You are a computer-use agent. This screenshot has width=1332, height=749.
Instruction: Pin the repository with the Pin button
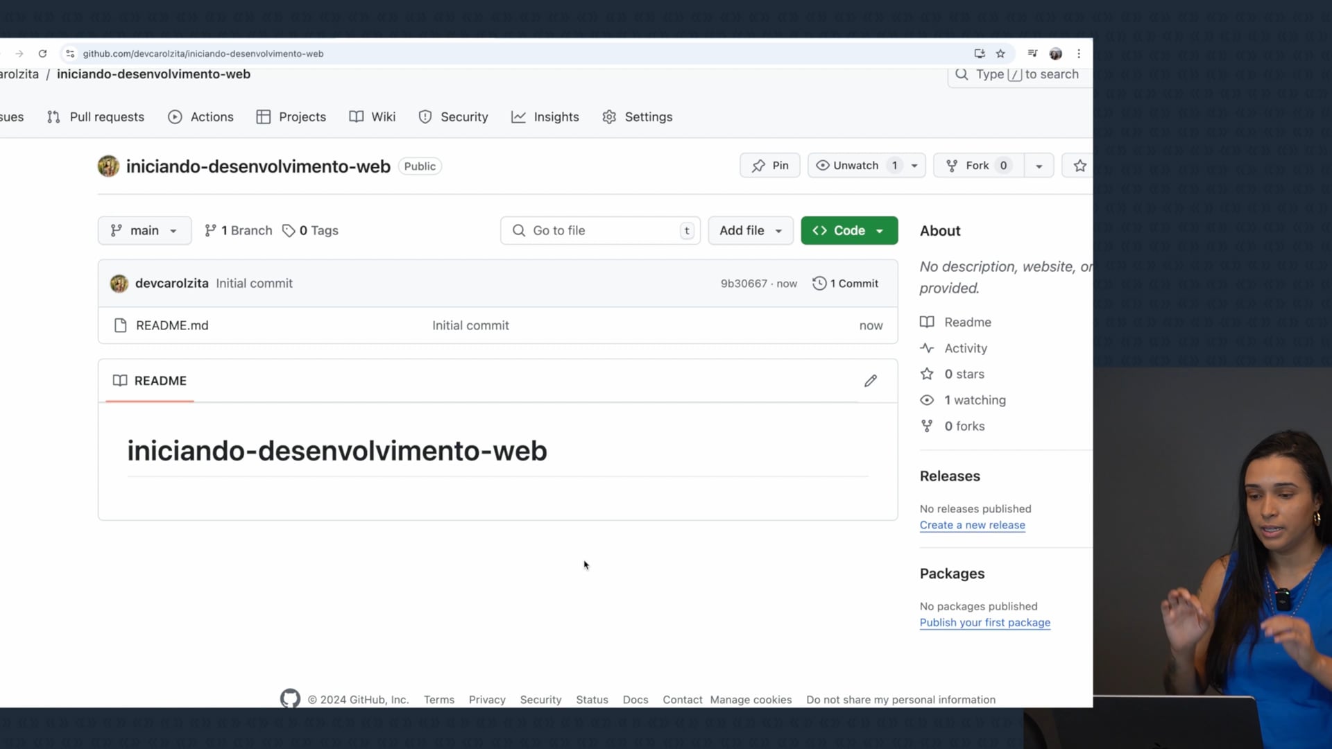(770, 166)
